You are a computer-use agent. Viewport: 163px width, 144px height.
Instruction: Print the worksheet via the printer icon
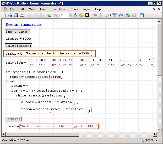click(x=22, y=15)
